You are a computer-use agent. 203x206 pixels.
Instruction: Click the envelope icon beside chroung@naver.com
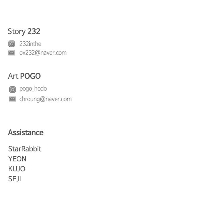click(12, 99)
